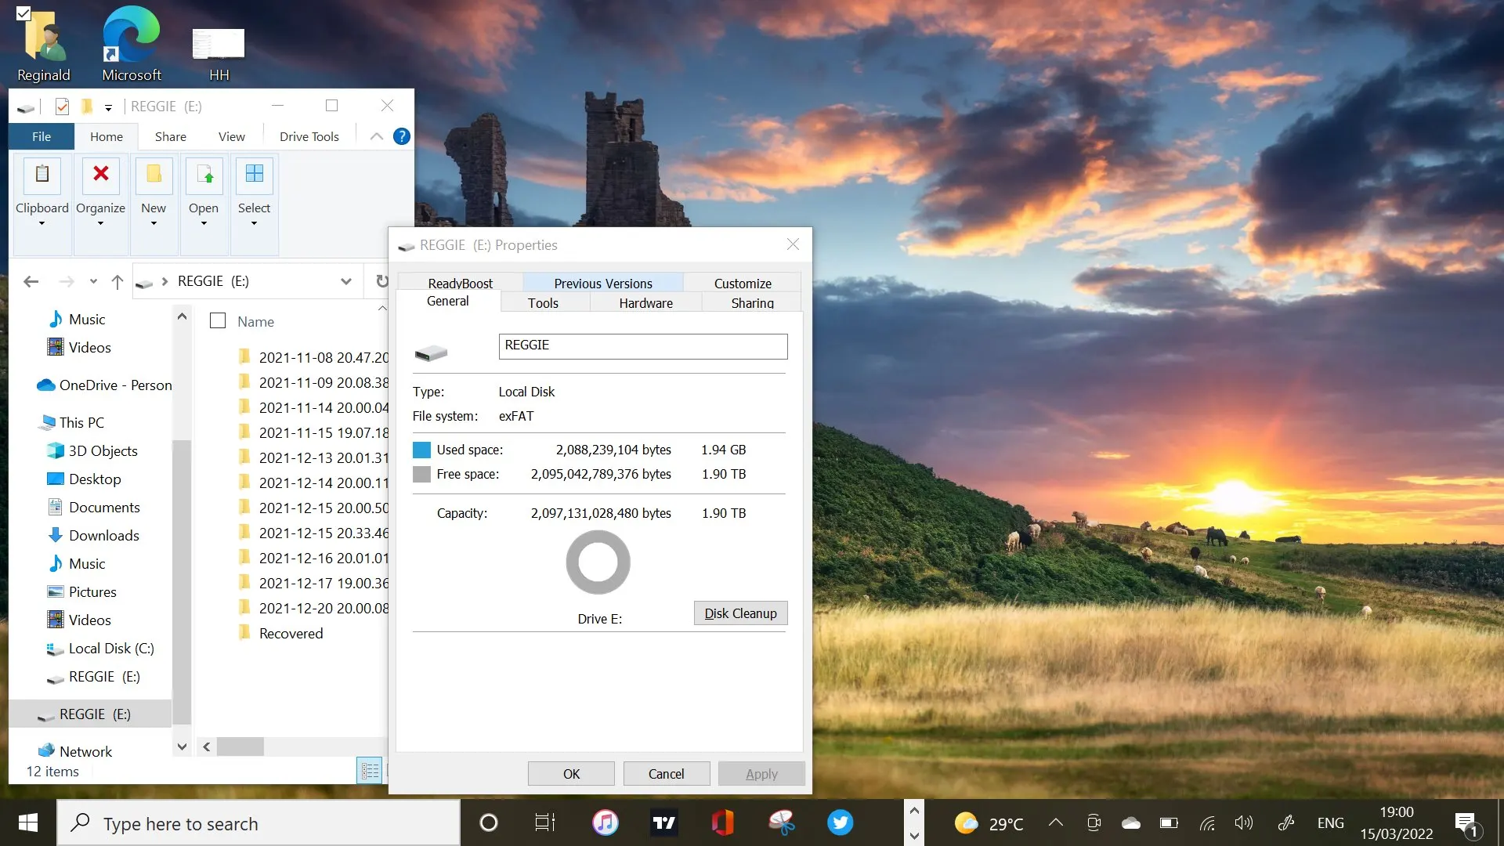
Task: Open the Explorer help question mark icon
Action: point(402,136)
